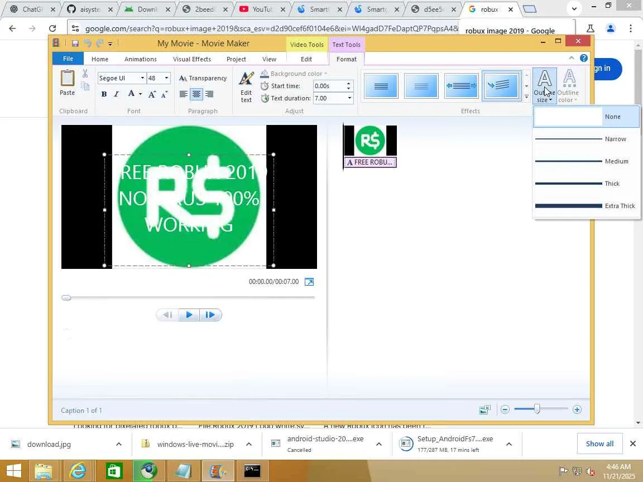Viewport: 643px width, 482px height.
Task: Toggle bold text formatting
Action: (x=104, y=94)
